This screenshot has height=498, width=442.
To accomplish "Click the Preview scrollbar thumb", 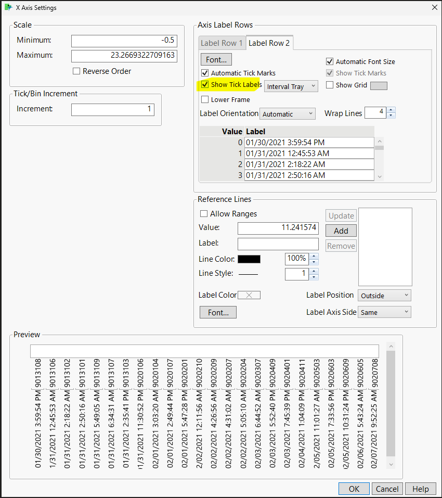I will click(391, 403).
